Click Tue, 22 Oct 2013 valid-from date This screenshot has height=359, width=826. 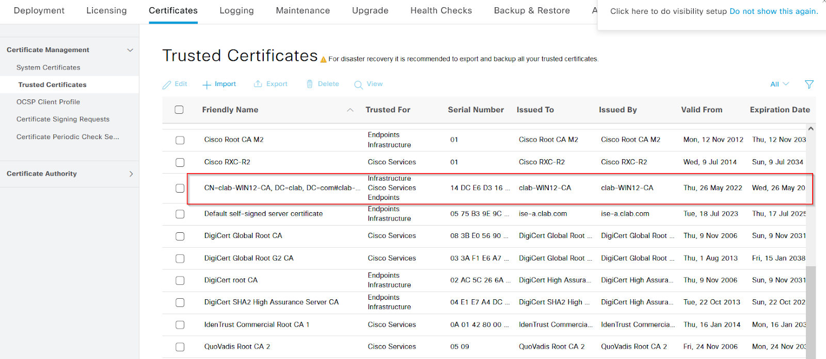711,302
